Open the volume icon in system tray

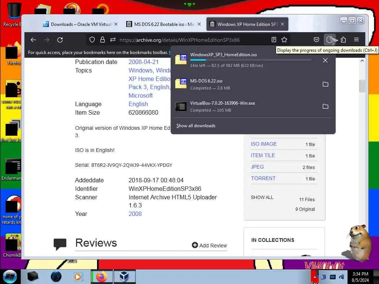point(342,277)
